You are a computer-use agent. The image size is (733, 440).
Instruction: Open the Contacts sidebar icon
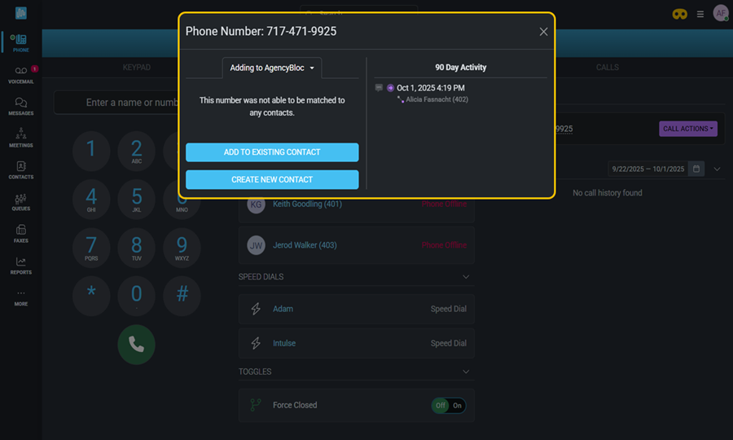[x=20, y=169]
